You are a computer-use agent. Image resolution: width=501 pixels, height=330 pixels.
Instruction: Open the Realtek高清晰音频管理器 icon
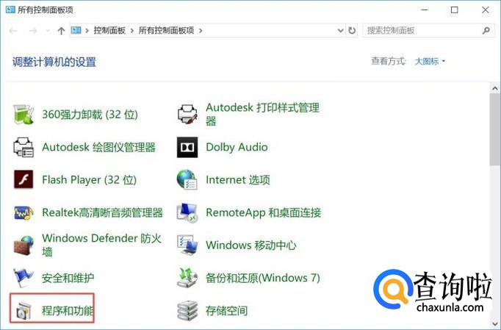click(24, 212)
